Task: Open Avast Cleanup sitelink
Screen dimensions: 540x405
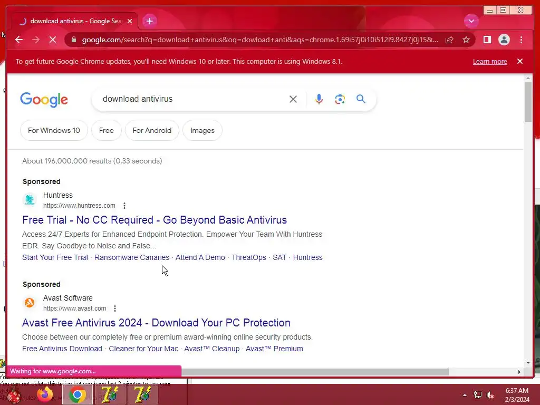Action: tap(212, 349)
